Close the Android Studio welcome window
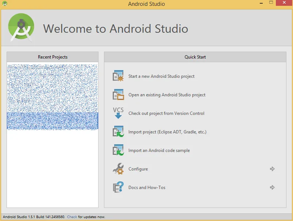This screenshot has width=293, height=221. 284,3
